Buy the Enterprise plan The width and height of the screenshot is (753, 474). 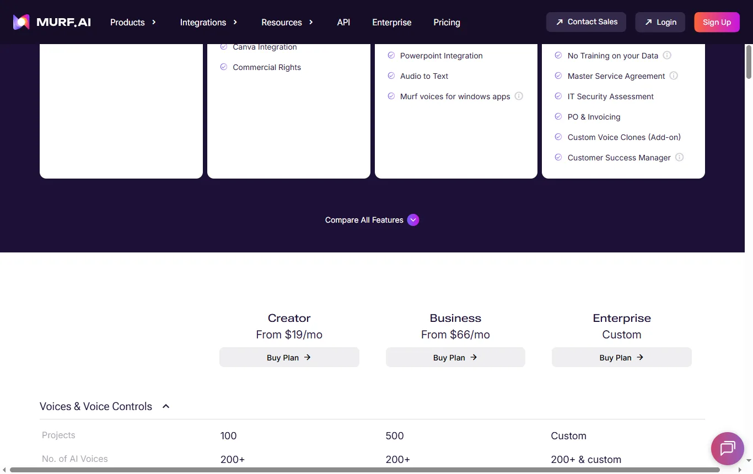tap(622, 357)
